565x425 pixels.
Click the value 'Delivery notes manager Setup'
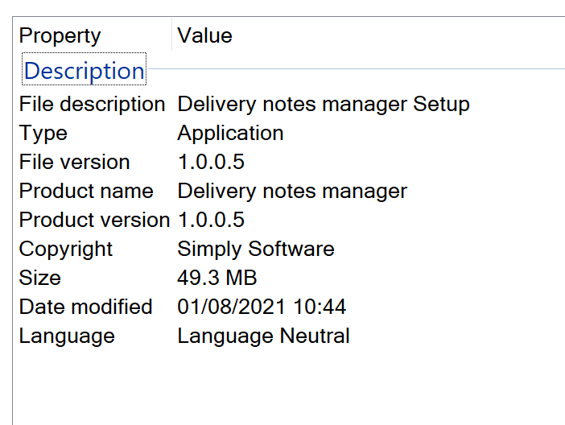[323, 105]
